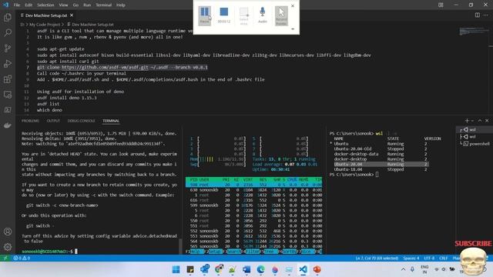493x277 pixels.
Task: Open the Windows Start menu
Action: [176, 269]
